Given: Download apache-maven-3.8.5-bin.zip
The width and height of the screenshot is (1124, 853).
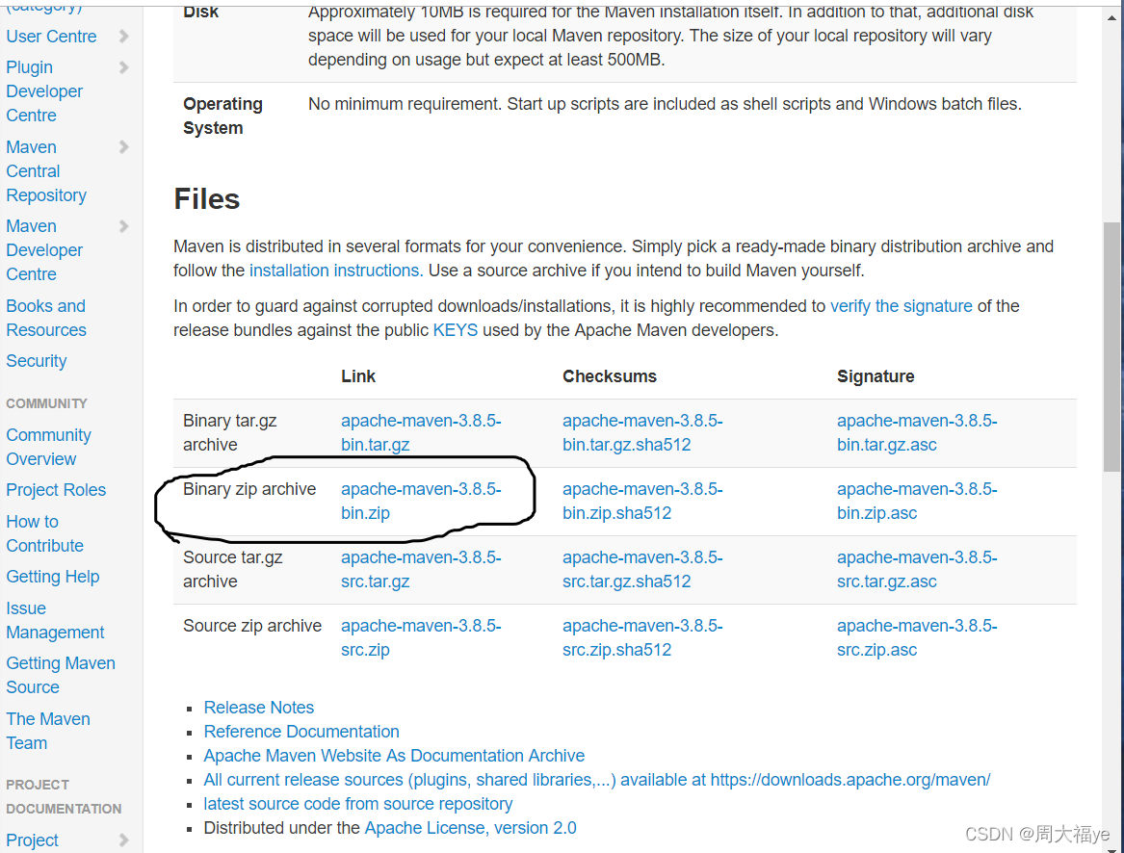Looking at the screenshot, I should click(421, 501).
